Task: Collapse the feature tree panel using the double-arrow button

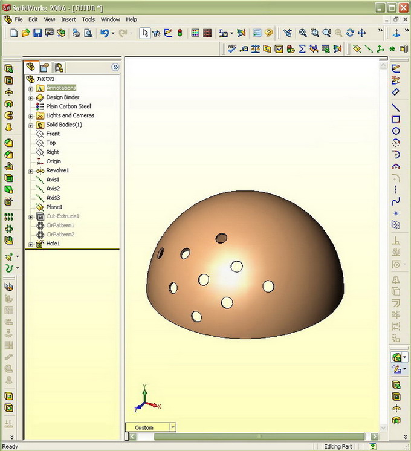Action: [115, 67]
